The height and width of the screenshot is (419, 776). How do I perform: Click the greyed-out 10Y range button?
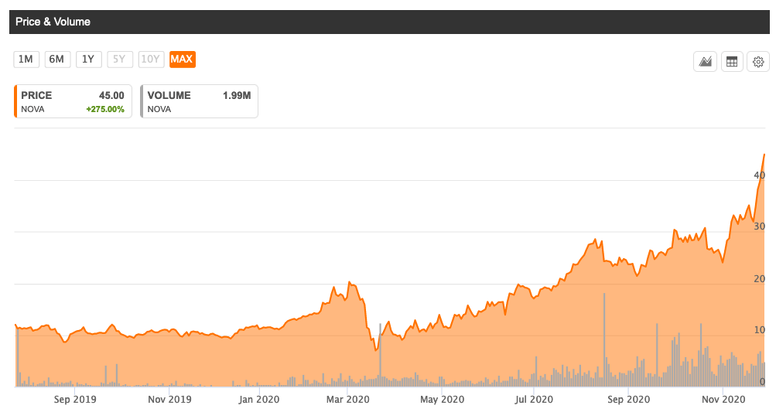151,60
